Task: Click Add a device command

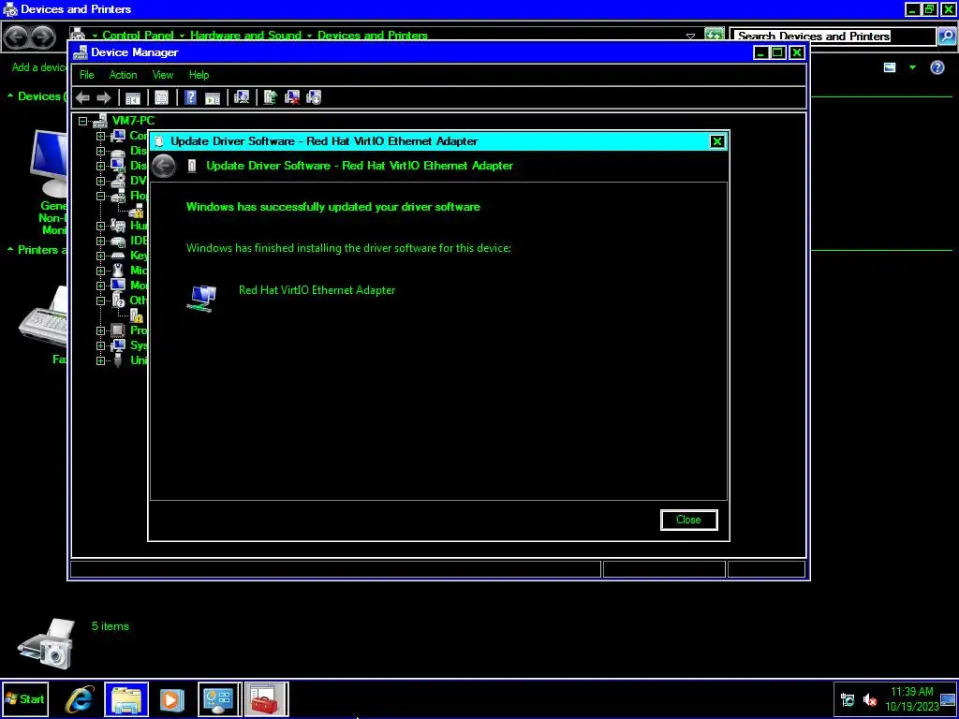Action: pos(37,67)
